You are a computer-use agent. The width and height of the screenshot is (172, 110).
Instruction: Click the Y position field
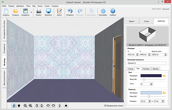pyautogui.click(x=144, y=55)
